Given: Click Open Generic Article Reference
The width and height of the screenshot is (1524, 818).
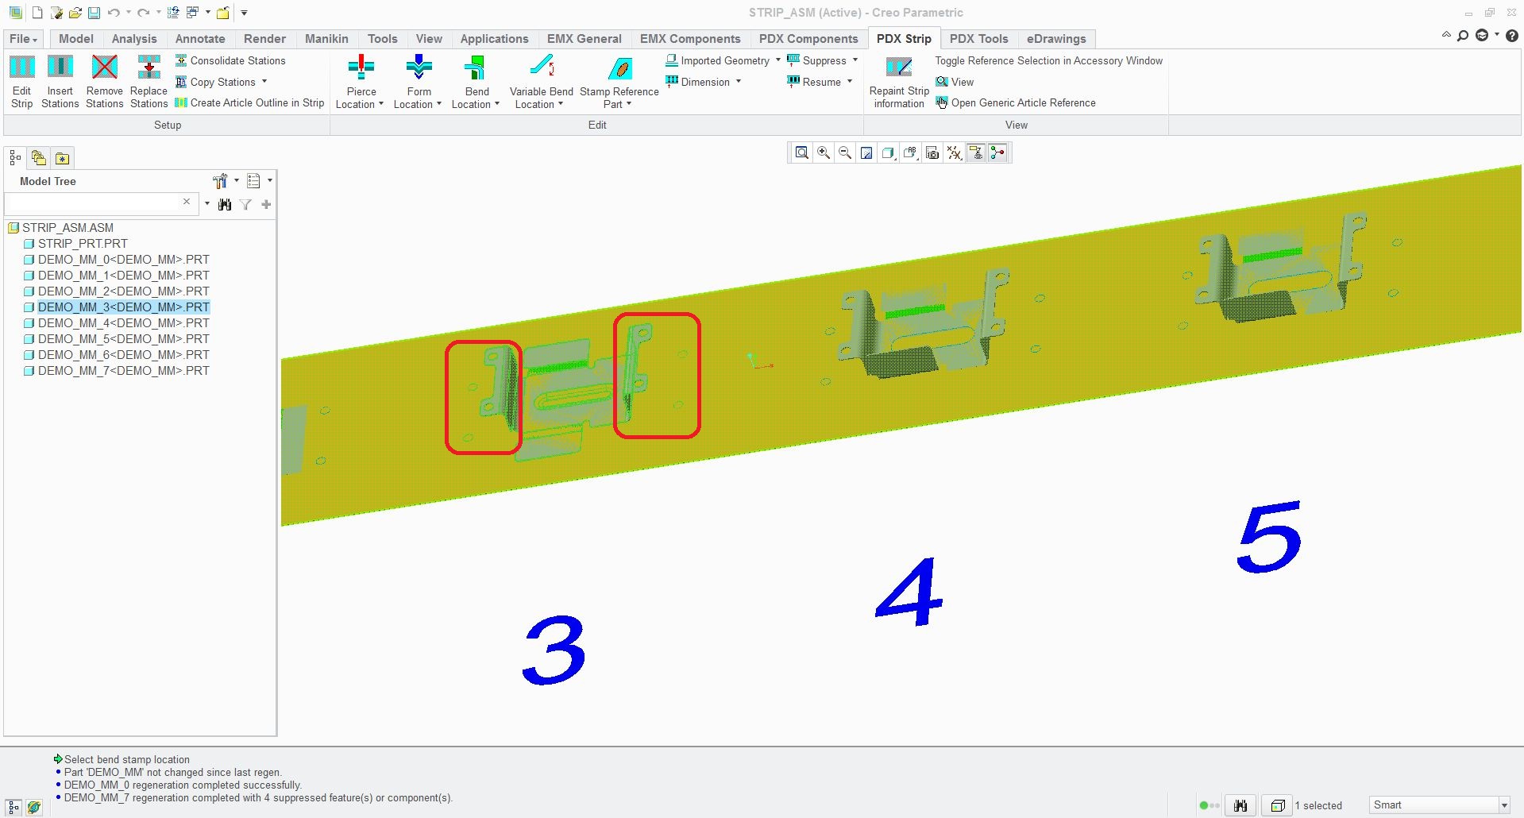Looking at the screenshot, I should [x=1016, y=102].
